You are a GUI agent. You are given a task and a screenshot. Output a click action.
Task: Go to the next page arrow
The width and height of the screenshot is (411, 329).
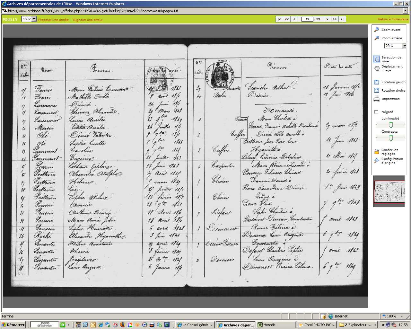(x=327, y=19)
